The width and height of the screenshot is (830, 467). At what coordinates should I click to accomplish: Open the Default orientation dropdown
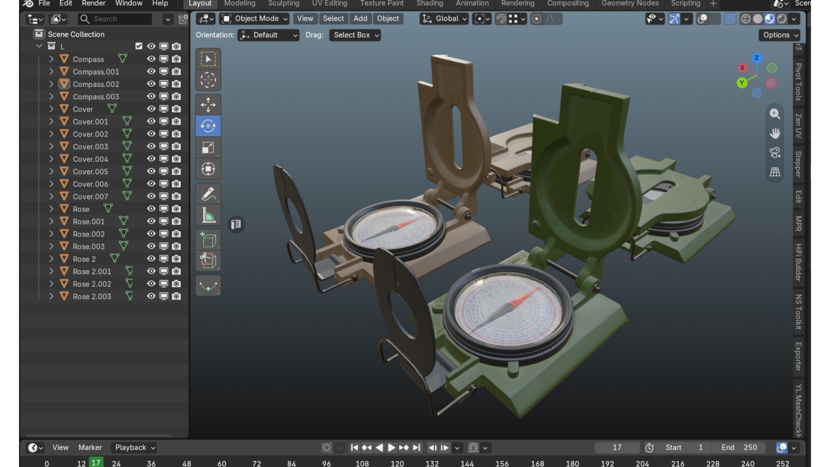(x=268, y=35)
